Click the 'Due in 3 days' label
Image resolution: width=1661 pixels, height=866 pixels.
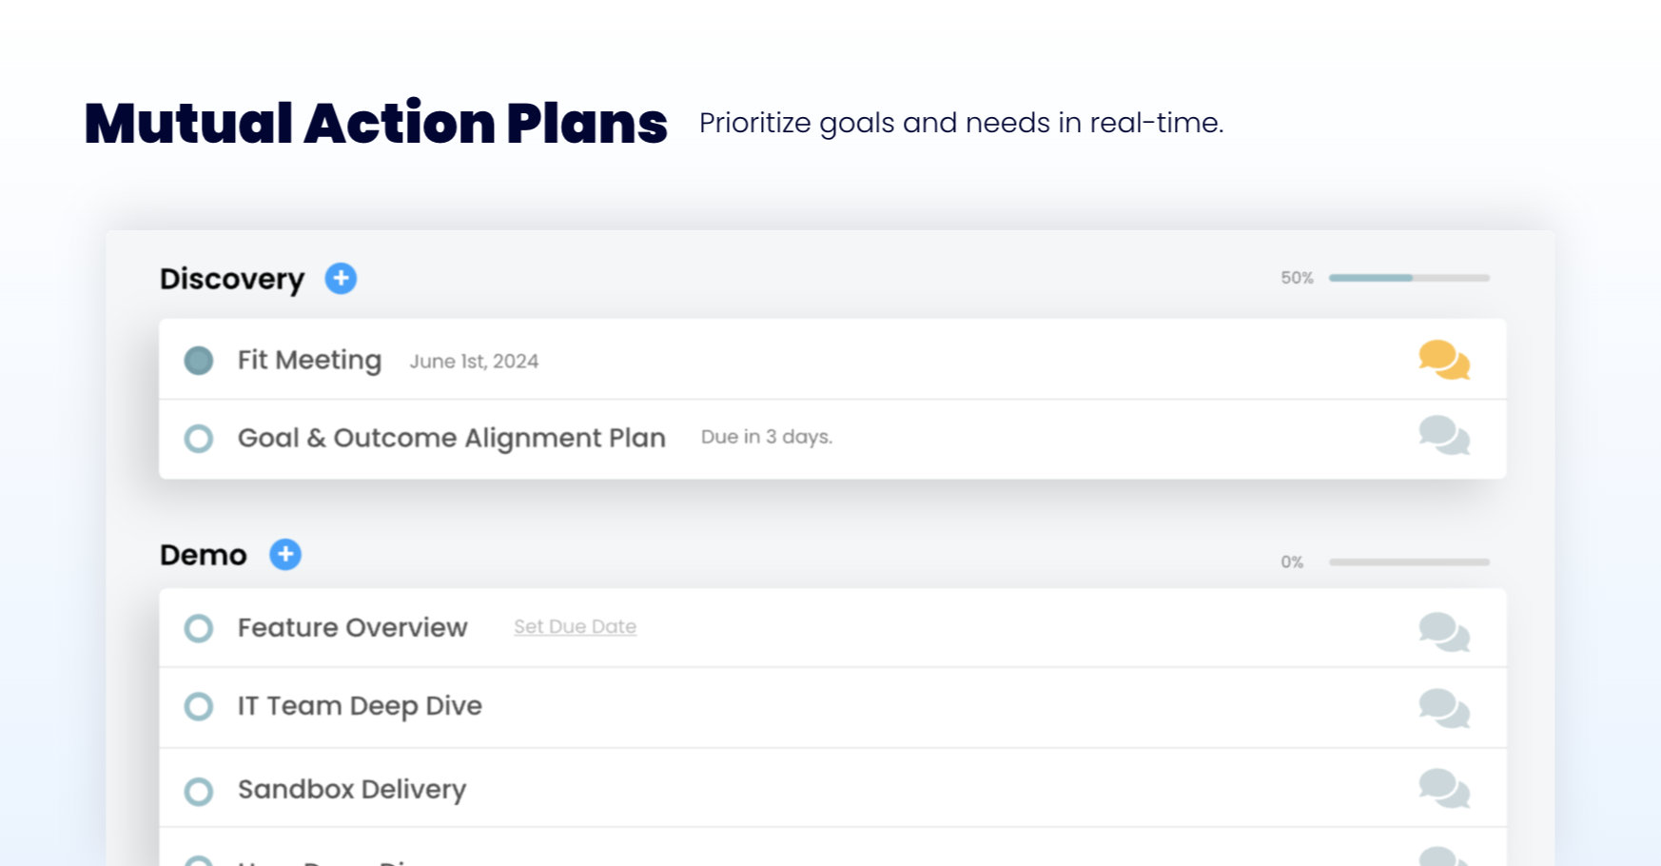pos(766,437)
